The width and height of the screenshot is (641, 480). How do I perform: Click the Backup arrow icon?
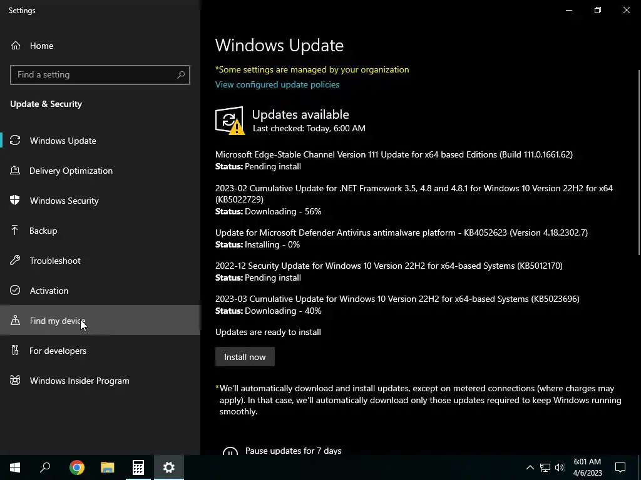(15, 231)
